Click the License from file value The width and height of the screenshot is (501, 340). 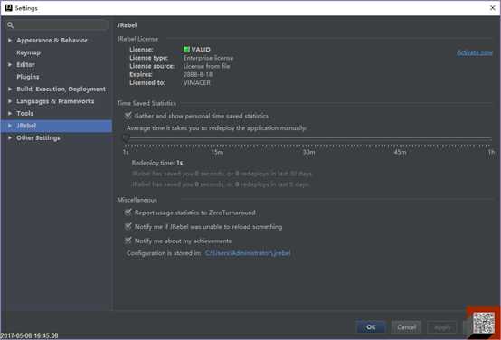pyautogui.click(x=207, y=67)
